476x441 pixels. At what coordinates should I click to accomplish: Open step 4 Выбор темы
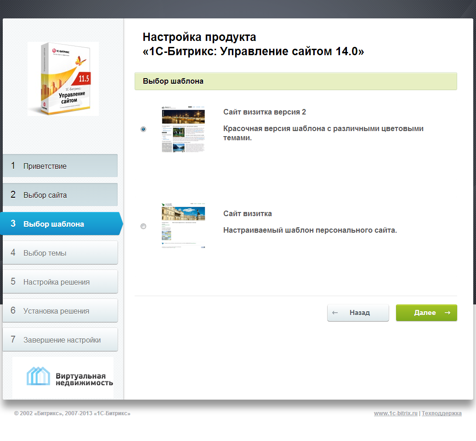60,253
